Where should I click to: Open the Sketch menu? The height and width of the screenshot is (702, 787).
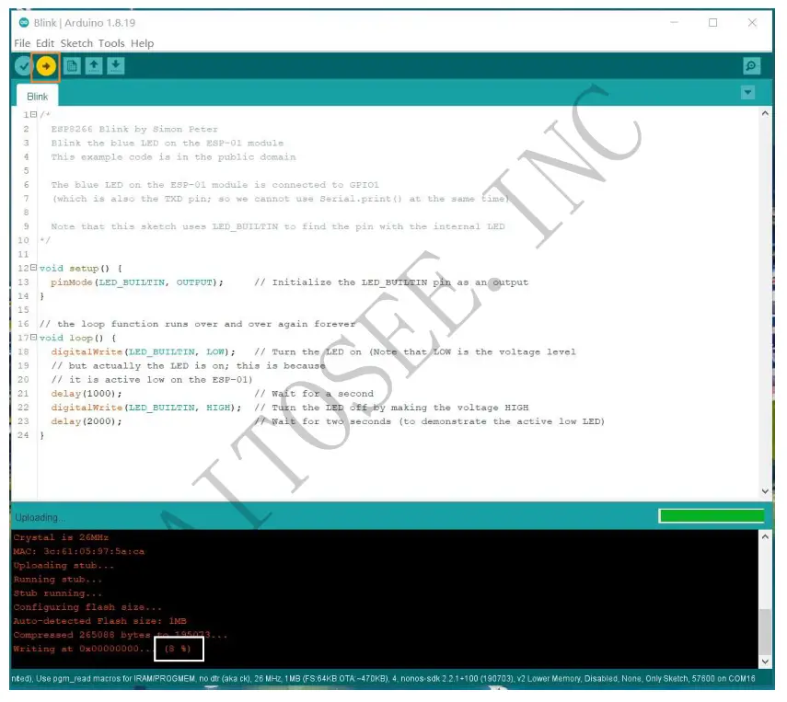point(78,43)
